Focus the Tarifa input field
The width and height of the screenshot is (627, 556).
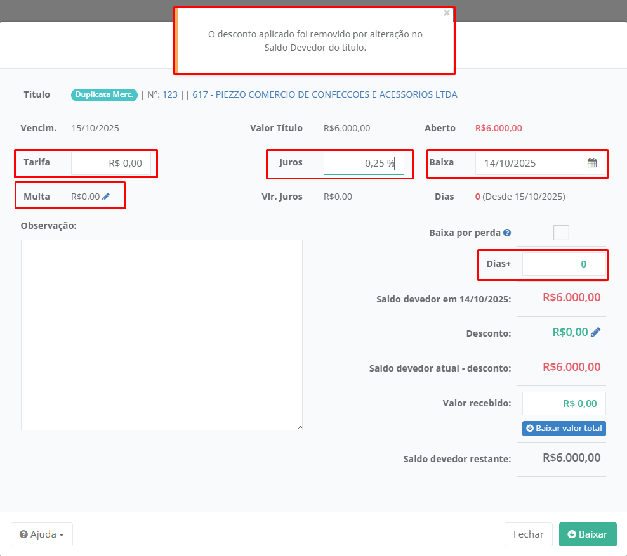(111, 163)
